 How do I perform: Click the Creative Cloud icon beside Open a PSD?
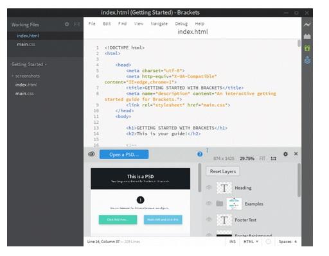(x=91, y=154)
